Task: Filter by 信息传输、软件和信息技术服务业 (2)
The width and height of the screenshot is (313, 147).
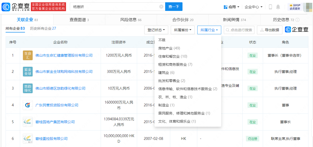Action: tap(188, 89)
